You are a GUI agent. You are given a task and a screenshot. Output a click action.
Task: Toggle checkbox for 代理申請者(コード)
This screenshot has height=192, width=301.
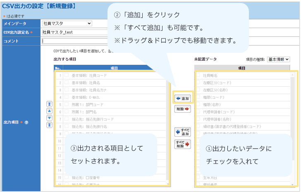click(x=198, y=111)
